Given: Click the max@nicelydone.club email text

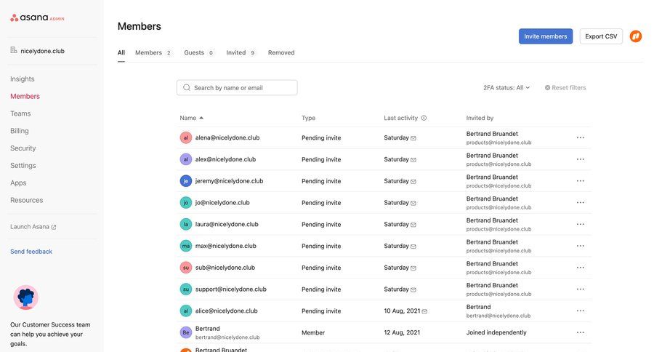Looking at the screenshot, I should pyautogui.click(x=226, y=246).
